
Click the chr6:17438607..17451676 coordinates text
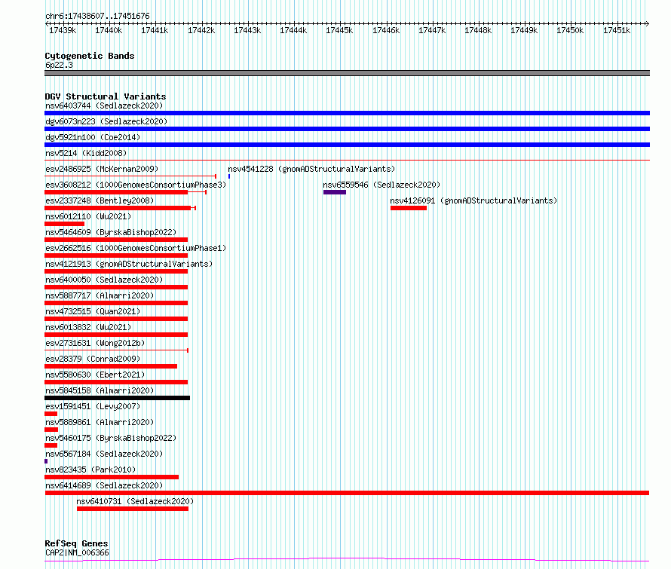click(97, 17)
